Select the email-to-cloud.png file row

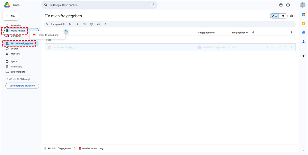point(170,47)
